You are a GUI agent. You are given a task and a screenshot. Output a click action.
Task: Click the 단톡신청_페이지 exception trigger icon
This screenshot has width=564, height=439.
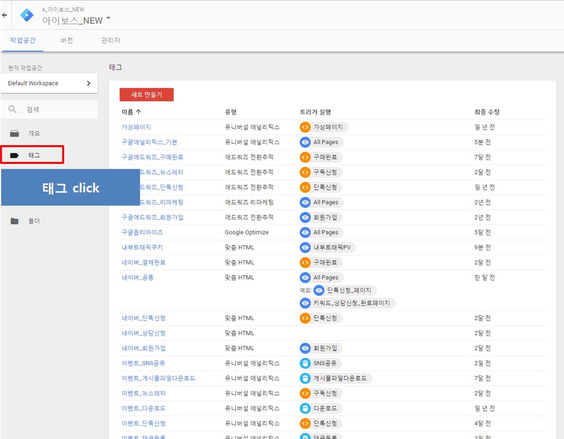click(319, 290)
